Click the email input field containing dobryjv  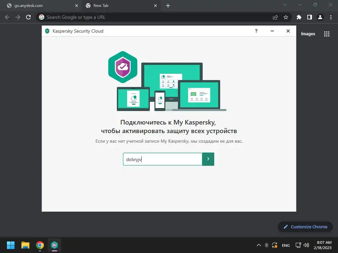[162, 159]
